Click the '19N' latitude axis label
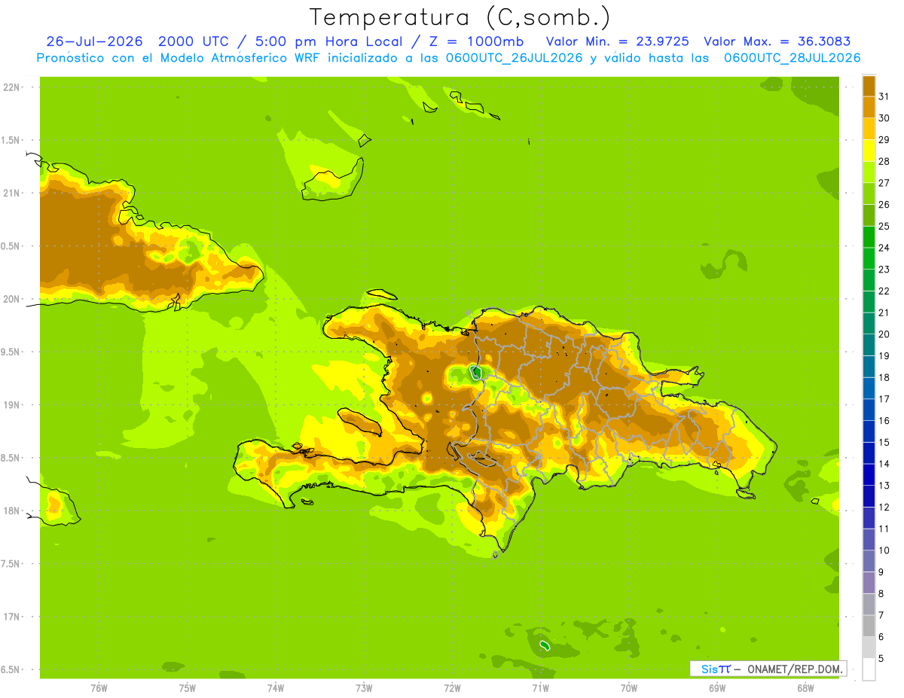This screenshot has width=904, height=698. pos(11,404)
